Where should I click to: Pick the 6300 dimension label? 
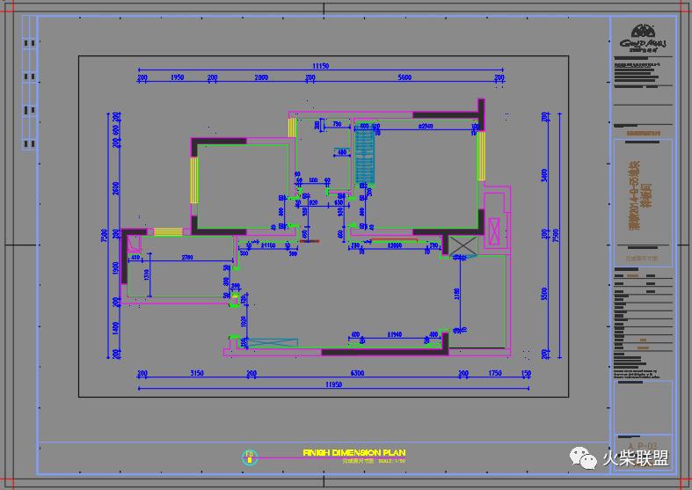(x=357, y=373)
